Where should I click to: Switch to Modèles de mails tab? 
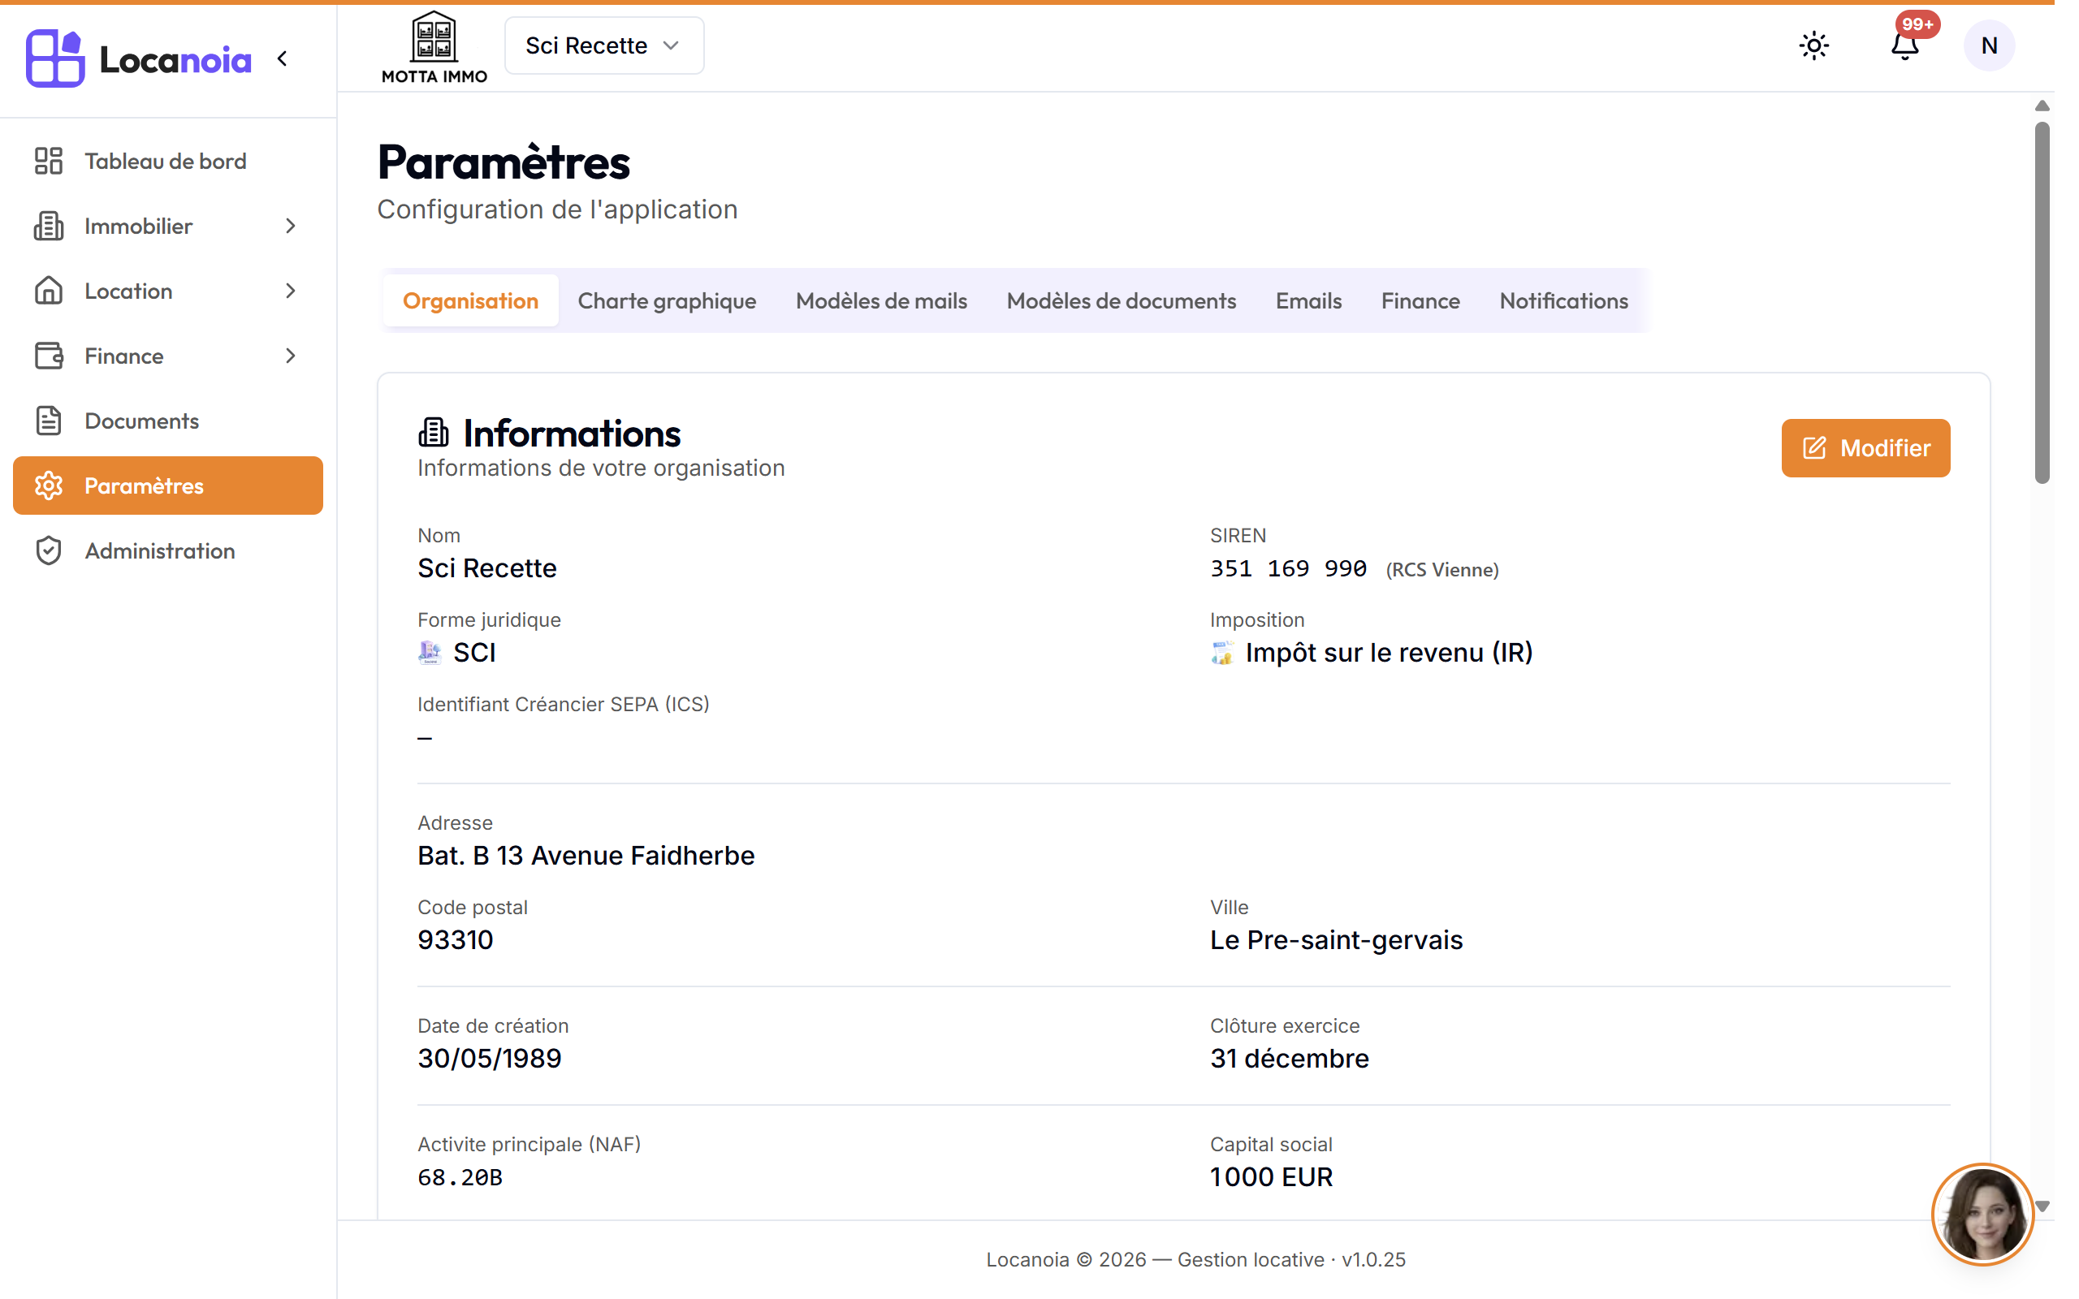[x=881, y=300]
